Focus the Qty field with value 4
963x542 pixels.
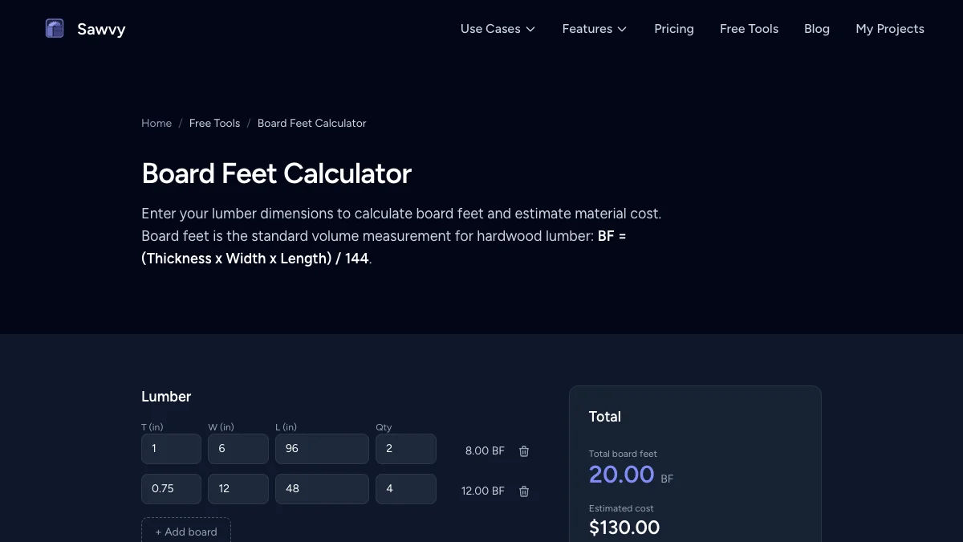(x=406, y=488)
